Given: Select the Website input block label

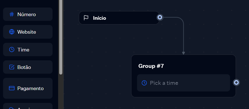Looking at the screenshot, I should (27, 32).
